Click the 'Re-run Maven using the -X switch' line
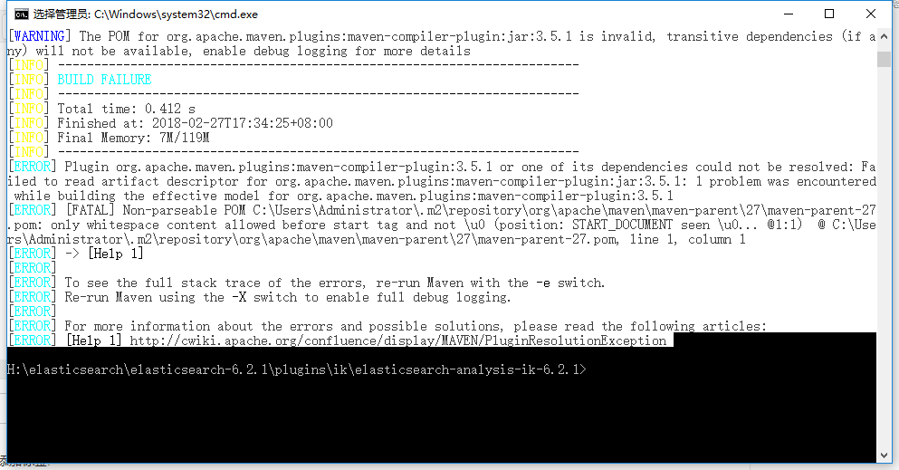899x470 pixels. click(x=288, y=297)
